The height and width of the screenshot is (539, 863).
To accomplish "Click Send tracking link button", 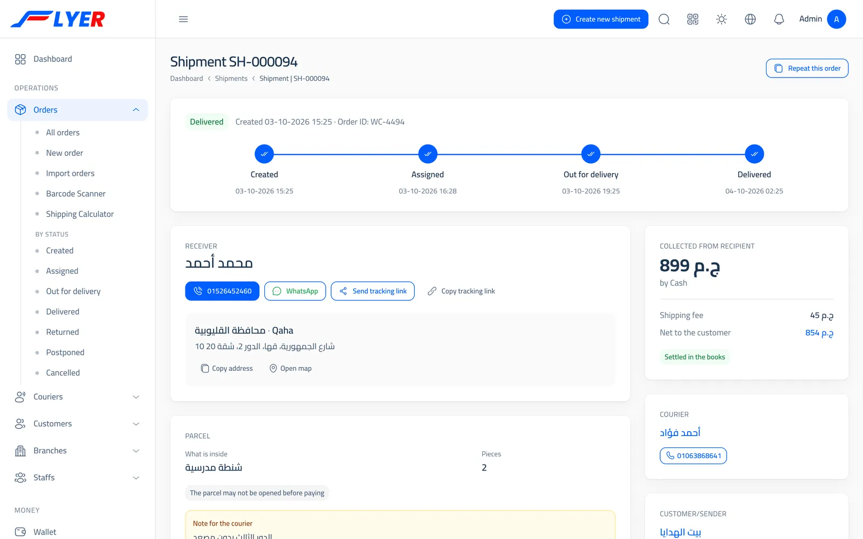I will point(373,291).
